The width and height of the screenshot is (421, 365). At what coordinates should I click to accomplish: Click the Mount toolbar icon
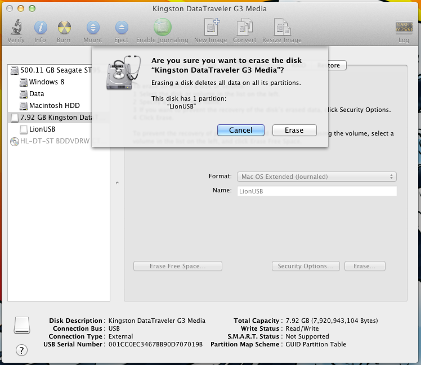click(93, 28)
